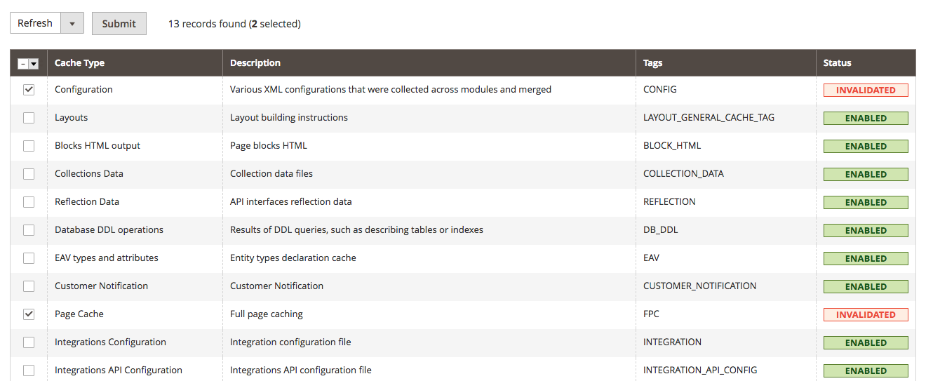Check the Database DDL operations checkbox
This screenshot has height=381, width=933.
(29, 230)
